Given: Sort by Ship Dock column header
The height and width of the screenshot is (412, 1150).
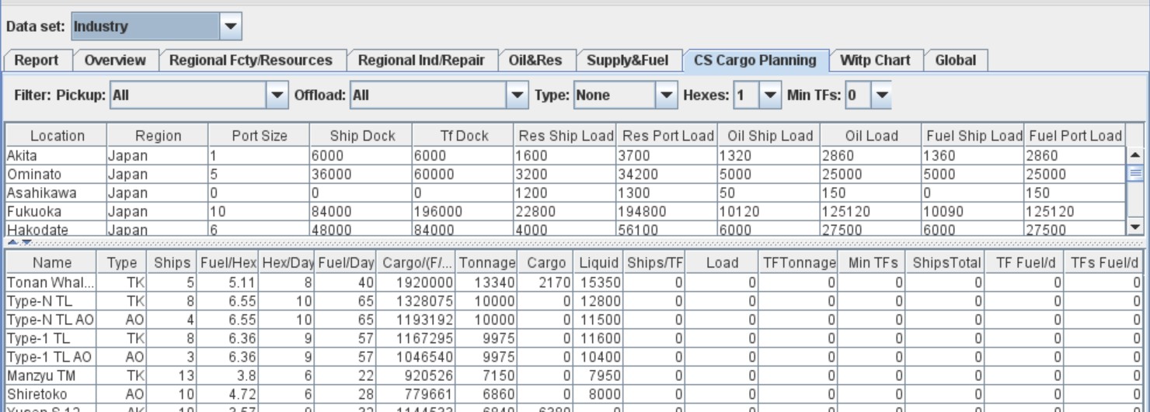Looking at the screenshot, I should point(361,136).
